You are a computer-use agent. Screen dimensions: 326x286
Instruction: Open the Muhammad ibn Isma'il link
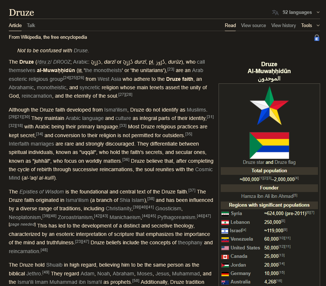(x=76, y=282)
